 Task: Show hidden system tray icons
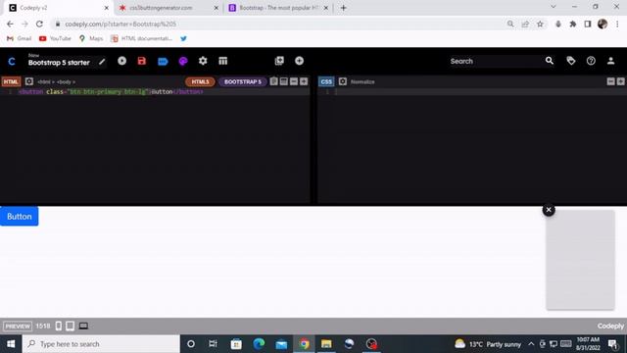(531, 344)
